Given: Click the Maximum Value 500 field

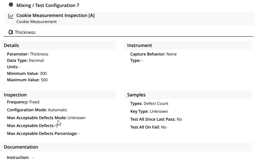Looking at the screenshot, I should (27, 80).
